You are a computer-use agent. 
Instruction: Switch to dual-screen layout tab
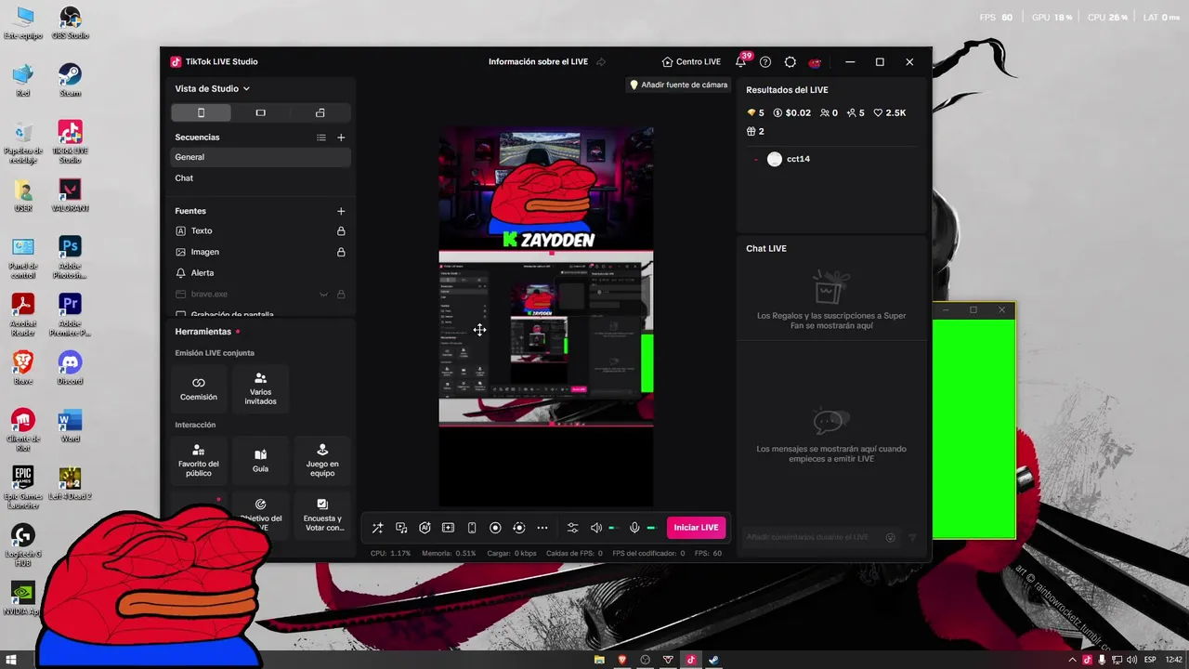click(320, 112)
